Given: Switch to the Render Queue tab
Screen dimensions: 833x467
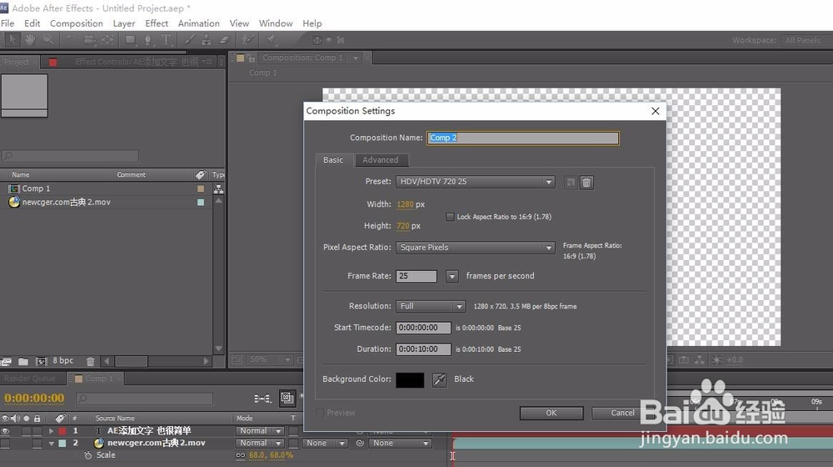Looking at the screenshot, I should click(30, 379).
